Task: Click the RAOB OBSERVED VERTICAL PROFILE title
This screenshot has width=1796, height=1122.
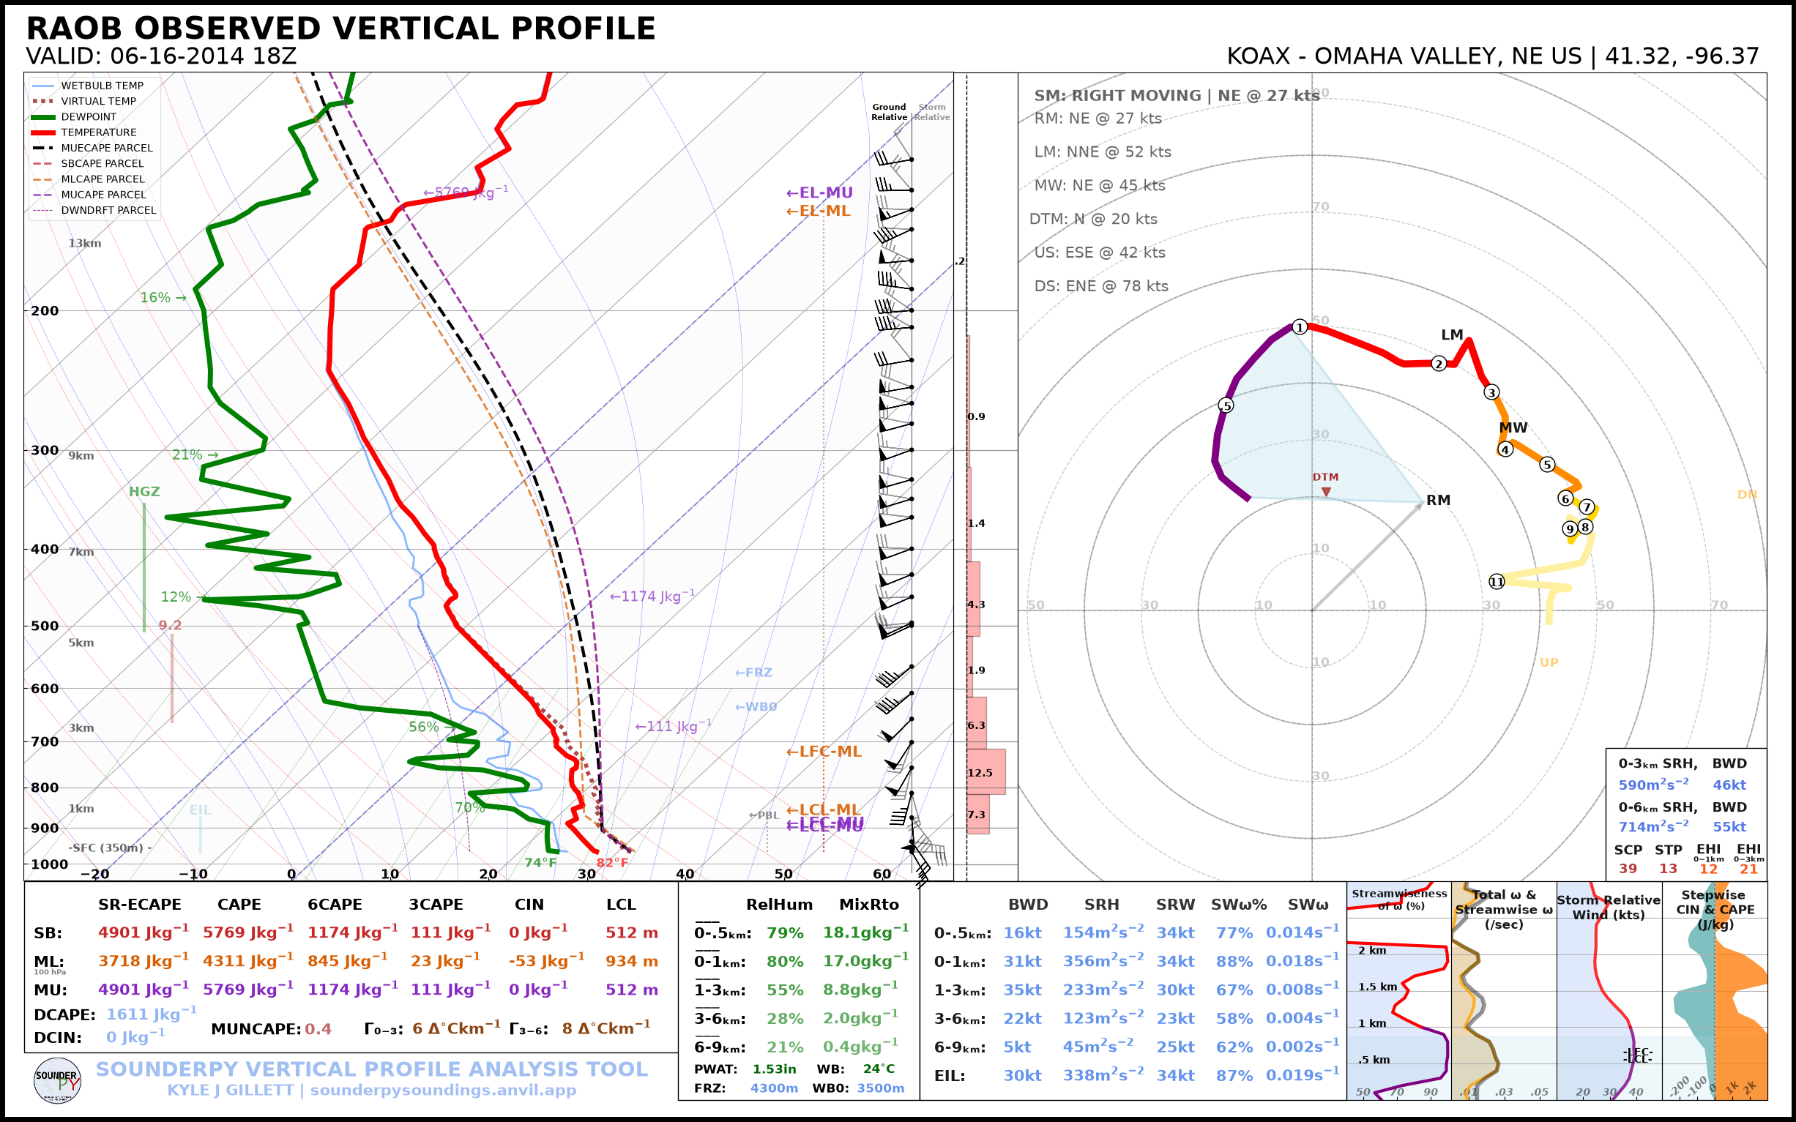Action: [340, 29]
